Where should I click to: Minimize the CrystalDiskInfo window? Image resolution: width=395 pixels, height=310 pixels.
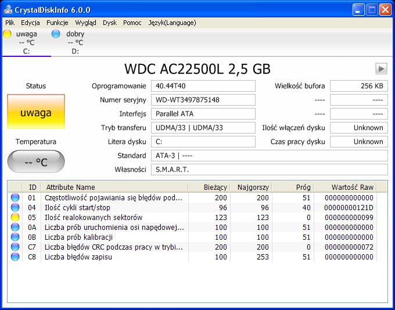pyautogui.click(x=358, y=10)
